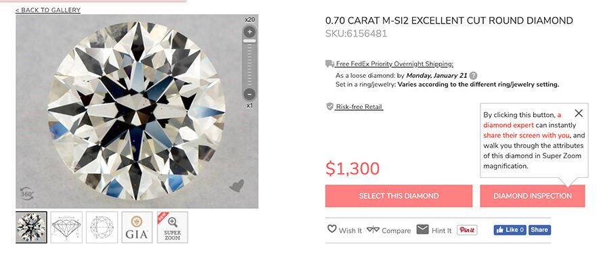Open Diamond Inspection

(x=533, y=195)
